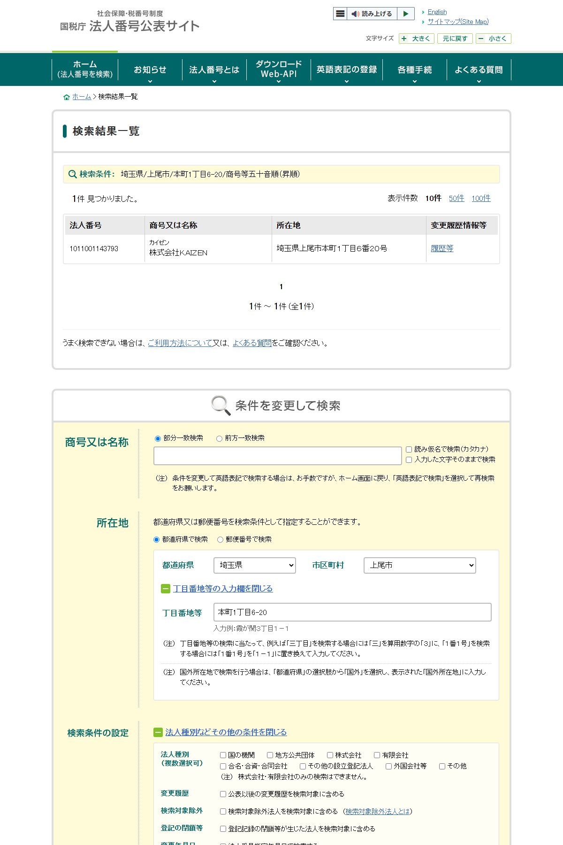Show 50件 results per page
Screen dimensions: 563x845
456,198
